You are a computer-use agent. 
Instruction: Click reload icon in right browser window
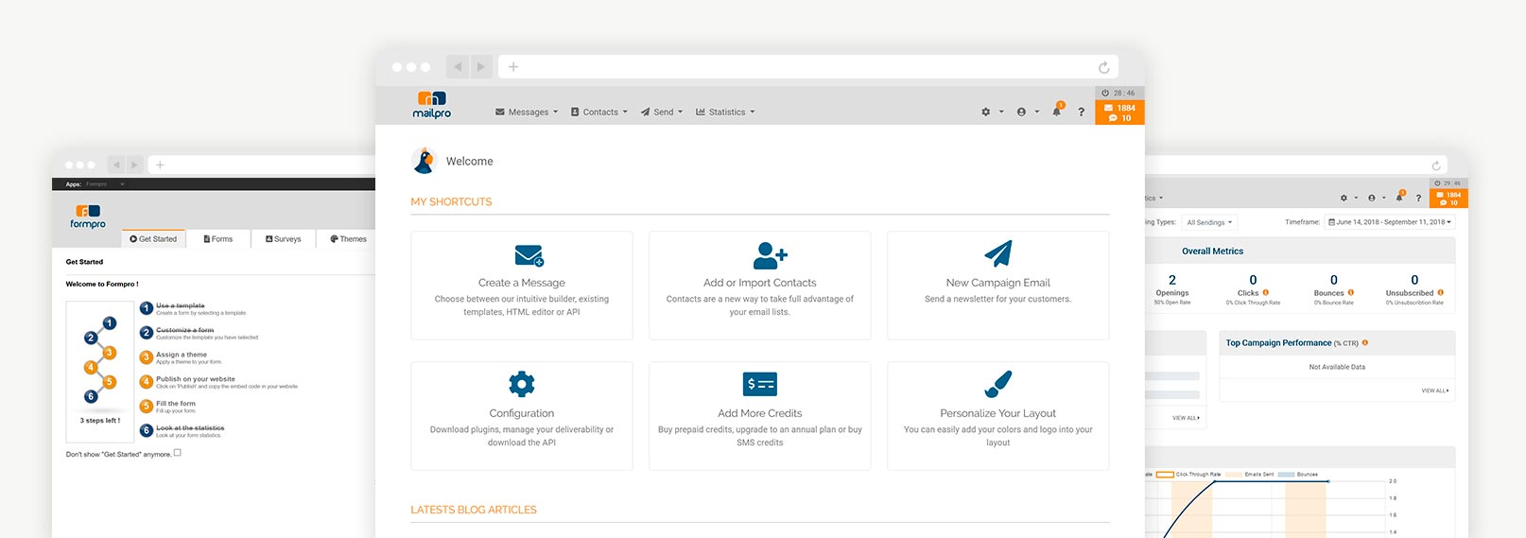tap(1436, 165)
